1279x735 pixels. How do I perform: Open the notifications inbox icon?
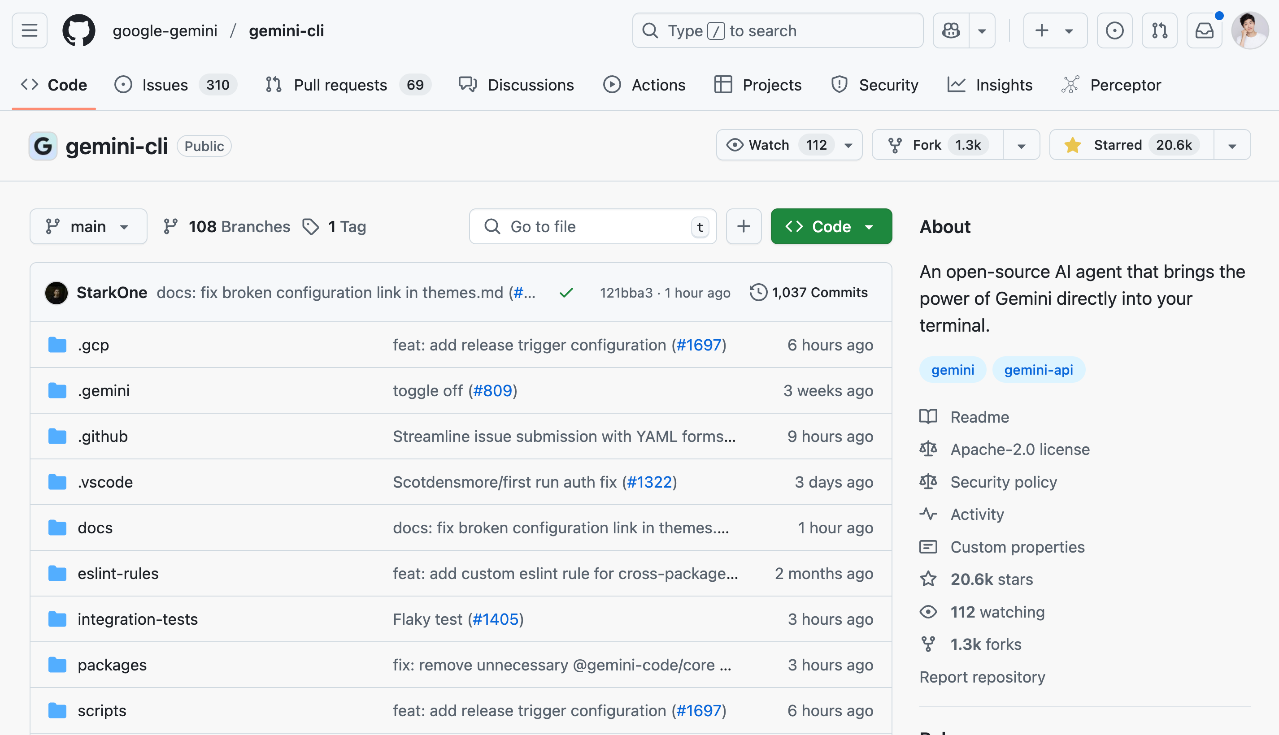tap(1204, 31)
